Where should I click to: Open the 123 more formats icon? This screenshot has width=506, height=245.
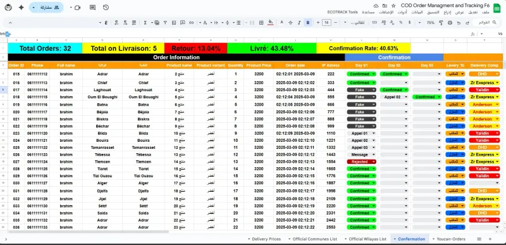click(374, 23)
